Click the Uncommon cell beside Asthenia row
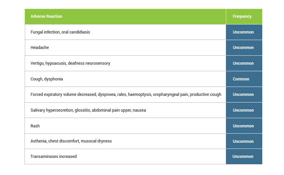 tap(244, 141)
